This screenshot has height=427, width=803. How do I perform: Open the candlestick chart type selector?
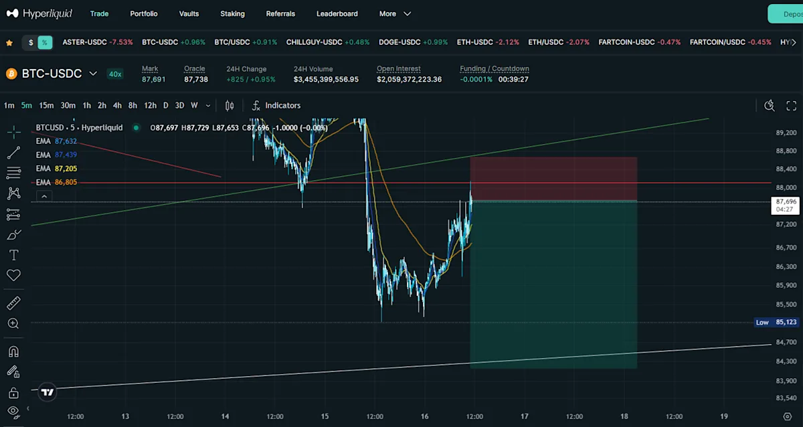click(230, 105)
